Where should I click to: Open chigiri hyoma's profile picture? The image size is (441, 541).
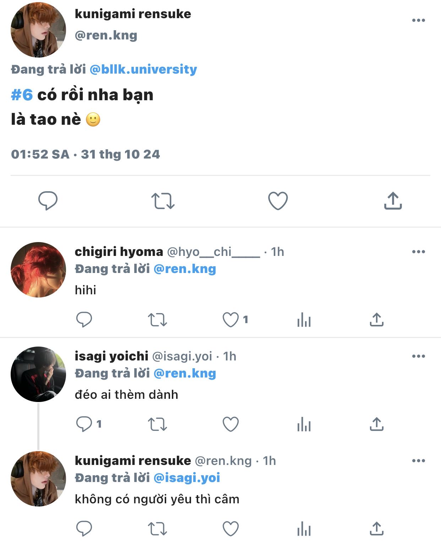(x=38, y=270)
